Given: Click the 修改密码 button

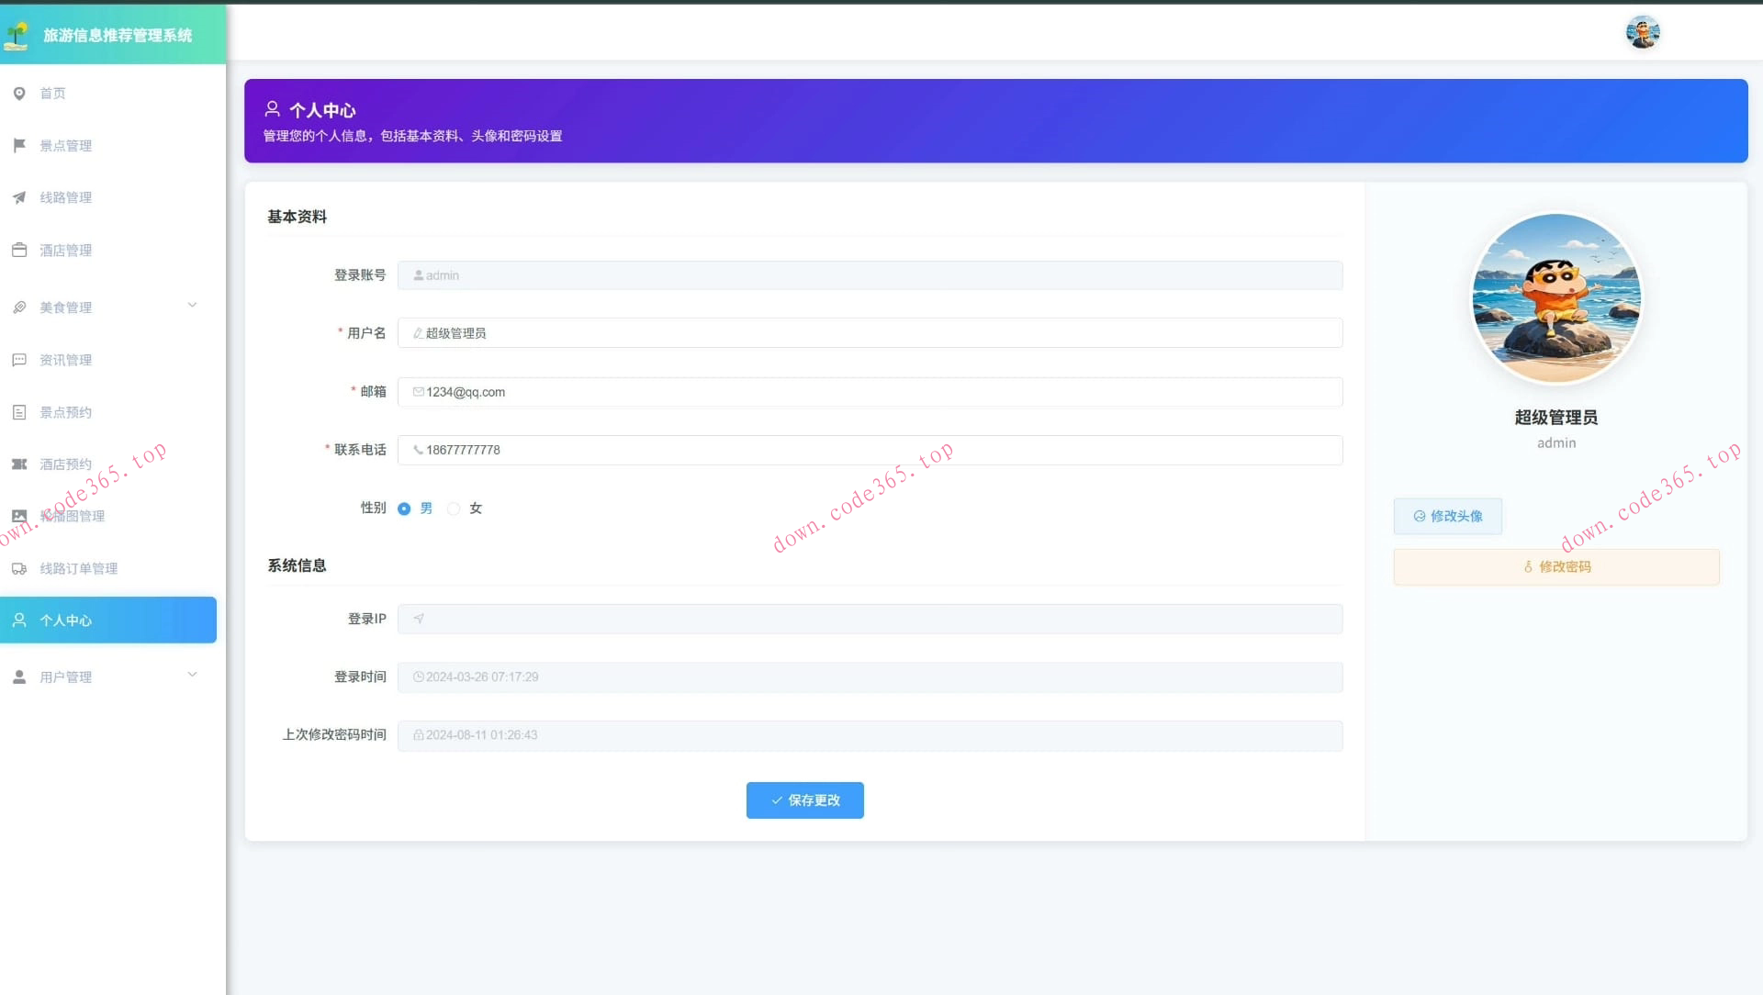Looking at the screenshot, I should pyautogui.click(x=1555, y=567).
